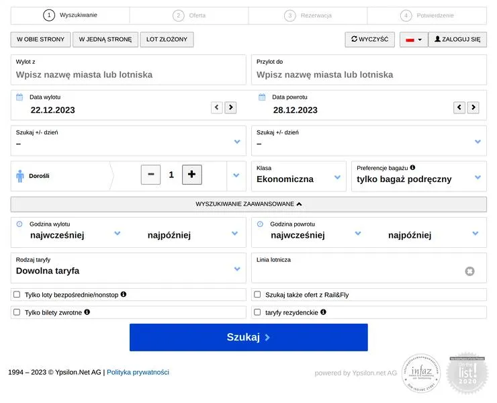The image size is (497, 403).
Task: Open departure Szukaj +/- dzień dropdown
Action: (128, 141)
